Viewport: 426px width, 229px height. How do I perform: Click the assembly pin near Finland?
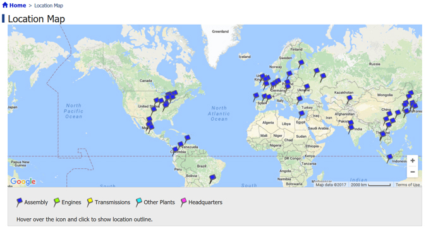pos(300,64)
